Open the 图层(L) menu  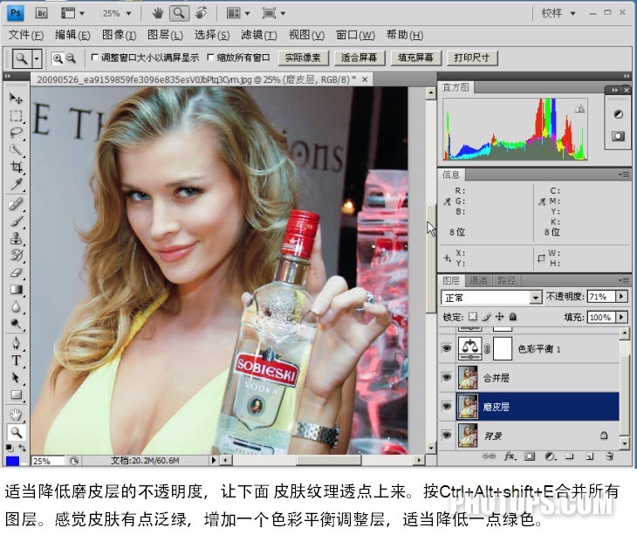pyautogui.click(x=165, y=35)
